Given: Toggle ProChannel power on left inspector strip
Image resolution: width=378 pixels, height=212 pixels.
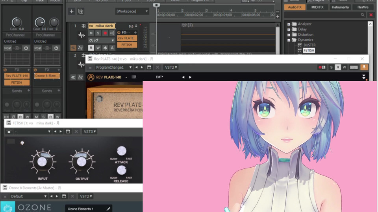Looking at the screenshot, I should pyautogui.click(x=26, y=48).
